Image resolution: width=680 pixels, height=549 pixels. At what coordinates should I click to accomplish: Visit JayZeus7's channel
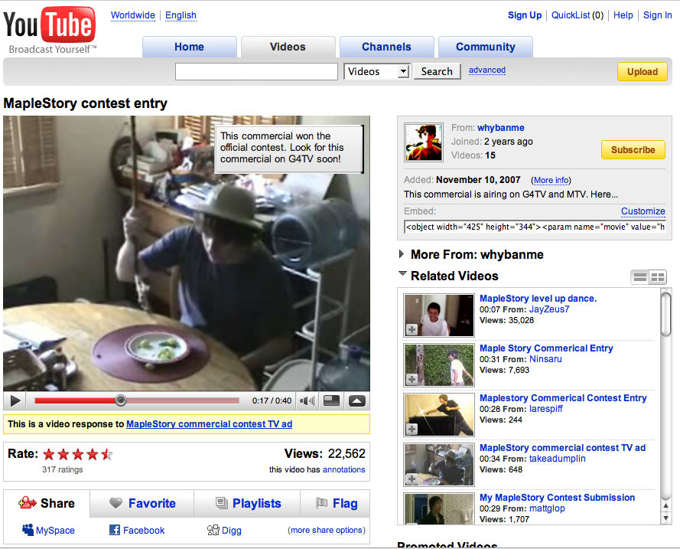tap(549, 309)
